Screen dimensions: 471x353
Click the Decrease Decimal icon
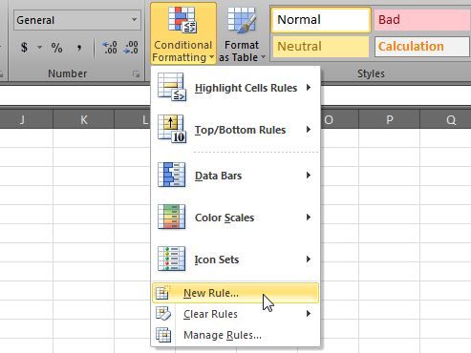[132, 48]
